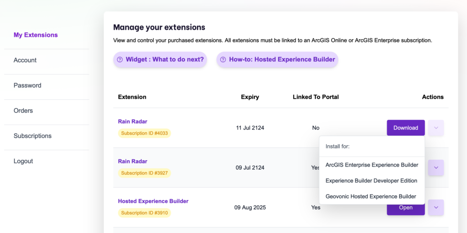Open the My Extensions sidebar page

[36, 35]
